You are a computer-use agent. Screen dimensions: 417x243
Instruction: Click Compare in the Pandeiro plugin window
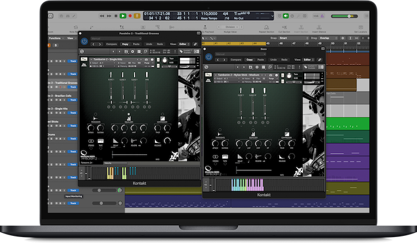pyautogui.click(x=111, y=44)
